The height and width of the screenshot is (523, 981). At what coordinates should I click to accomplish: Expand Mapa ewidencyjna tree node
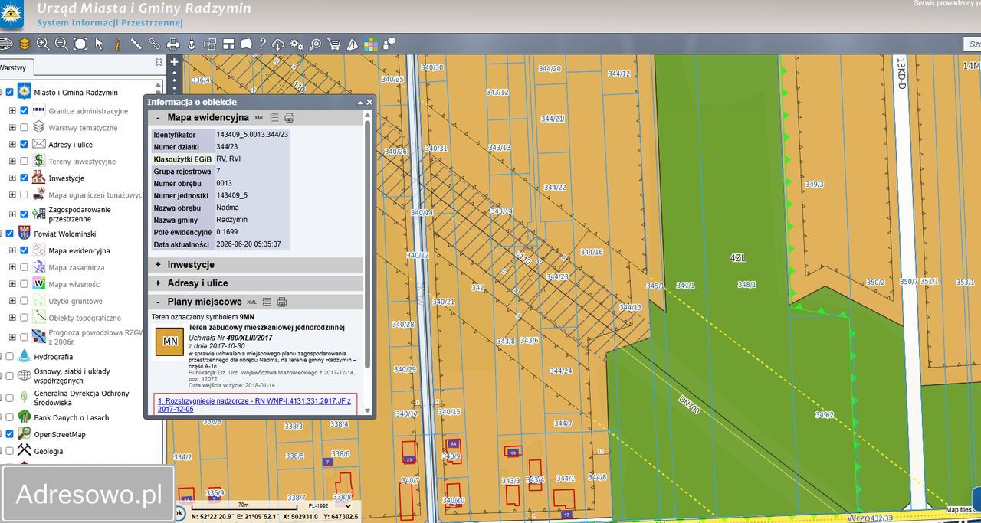point(12,250)
